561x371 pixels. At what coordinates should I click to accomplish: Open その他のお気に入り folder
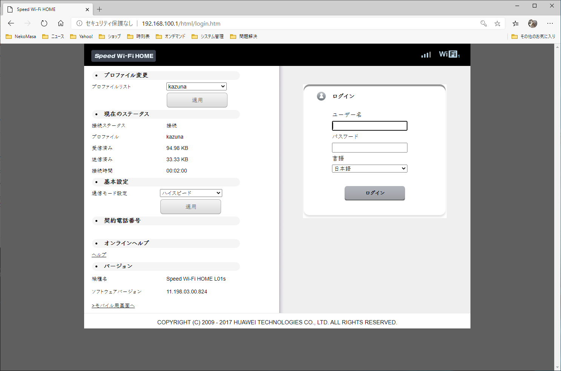[533, 37]
